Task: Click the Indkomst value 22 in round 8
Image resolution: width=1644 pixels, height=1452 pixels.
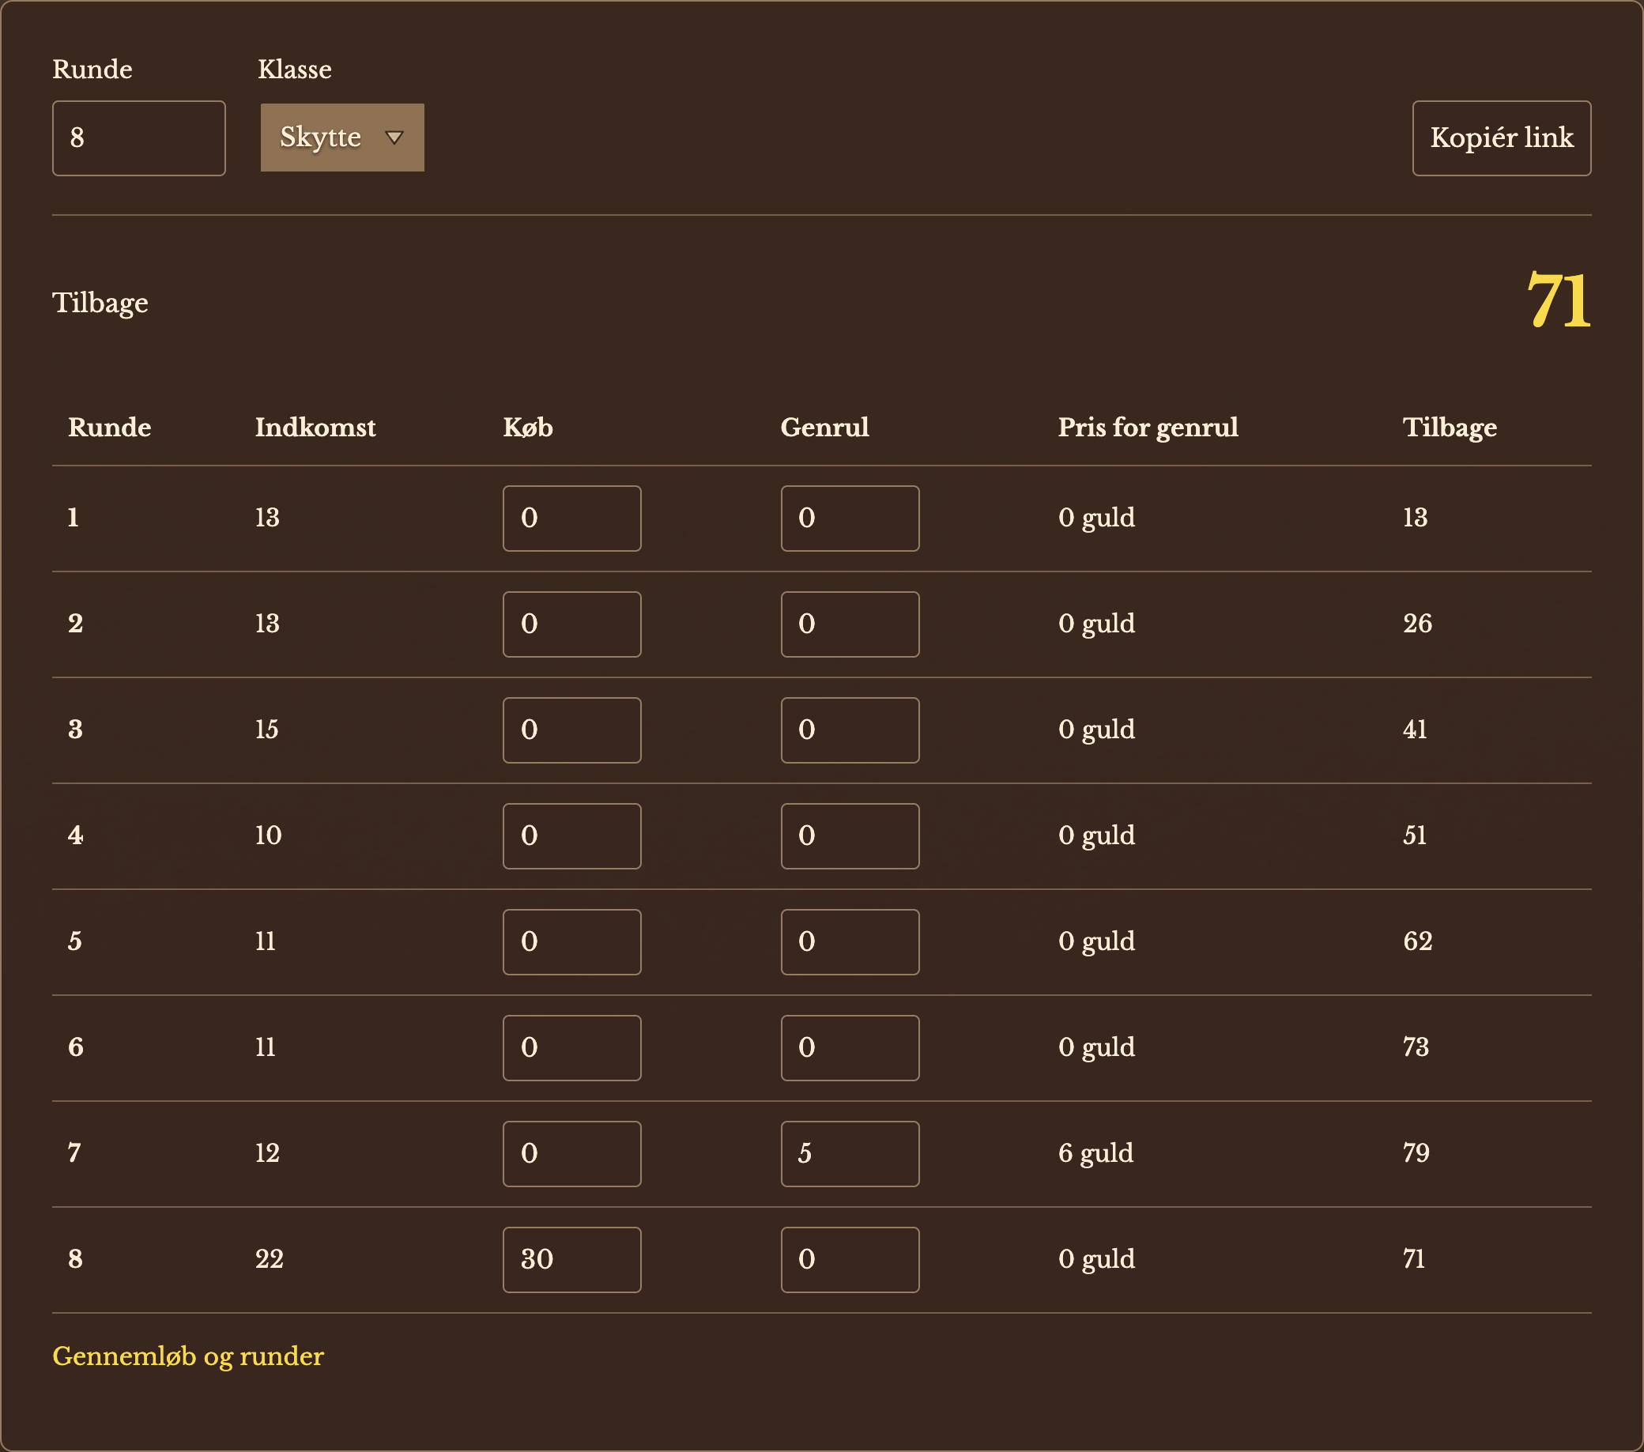Action: (x=270, y=1259)
